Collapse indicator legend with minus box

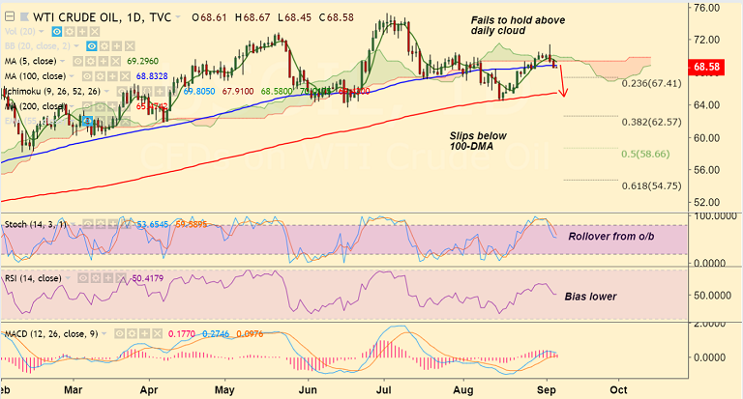(x=10, y=16)
